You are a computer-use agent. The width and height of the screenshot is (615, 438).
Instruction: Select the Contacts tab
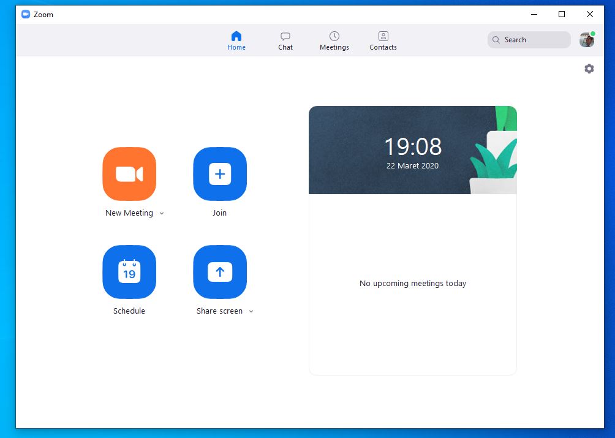[x=383, y=40]
